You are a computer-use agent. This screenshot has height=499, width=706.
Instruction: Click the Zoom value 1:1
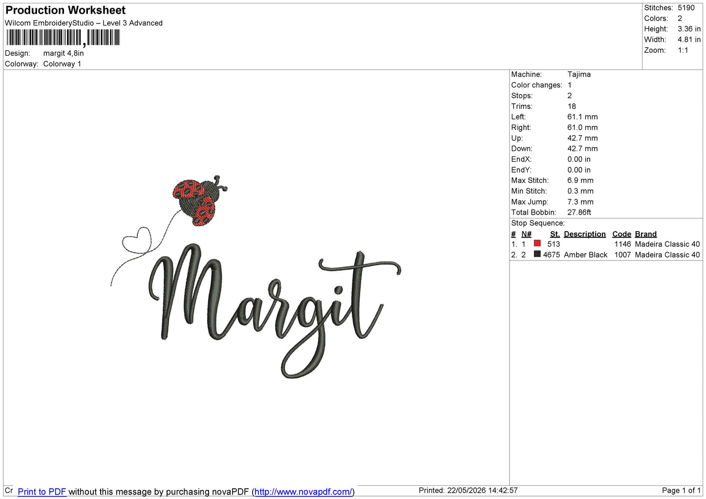click(x=683, y=50)
